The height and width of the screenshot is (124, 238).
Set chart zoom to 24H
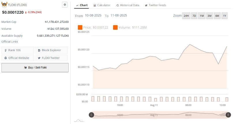click(x=186, y=16)
